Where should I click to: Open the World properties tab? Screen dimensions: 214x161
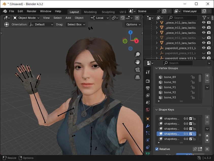tap(148, 110)
